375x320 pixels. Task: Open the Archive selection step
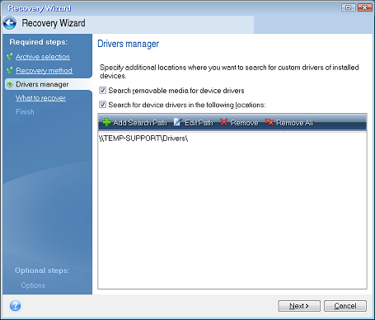pos(43,57)
